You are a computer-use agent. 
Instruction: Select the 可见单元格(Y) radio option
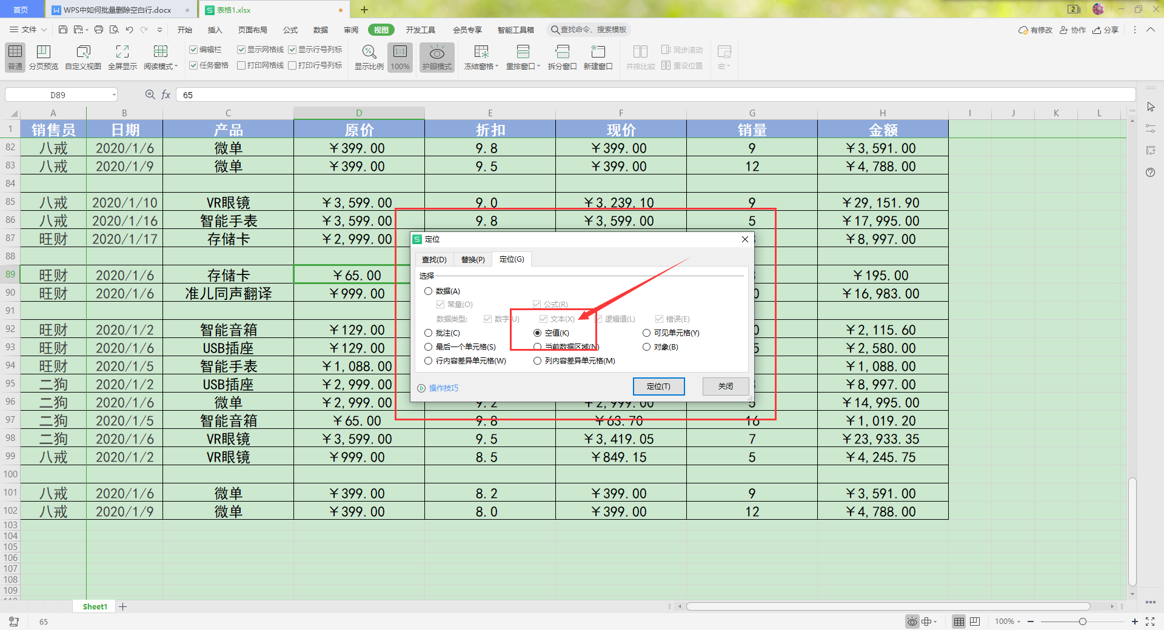pos(646,333)
